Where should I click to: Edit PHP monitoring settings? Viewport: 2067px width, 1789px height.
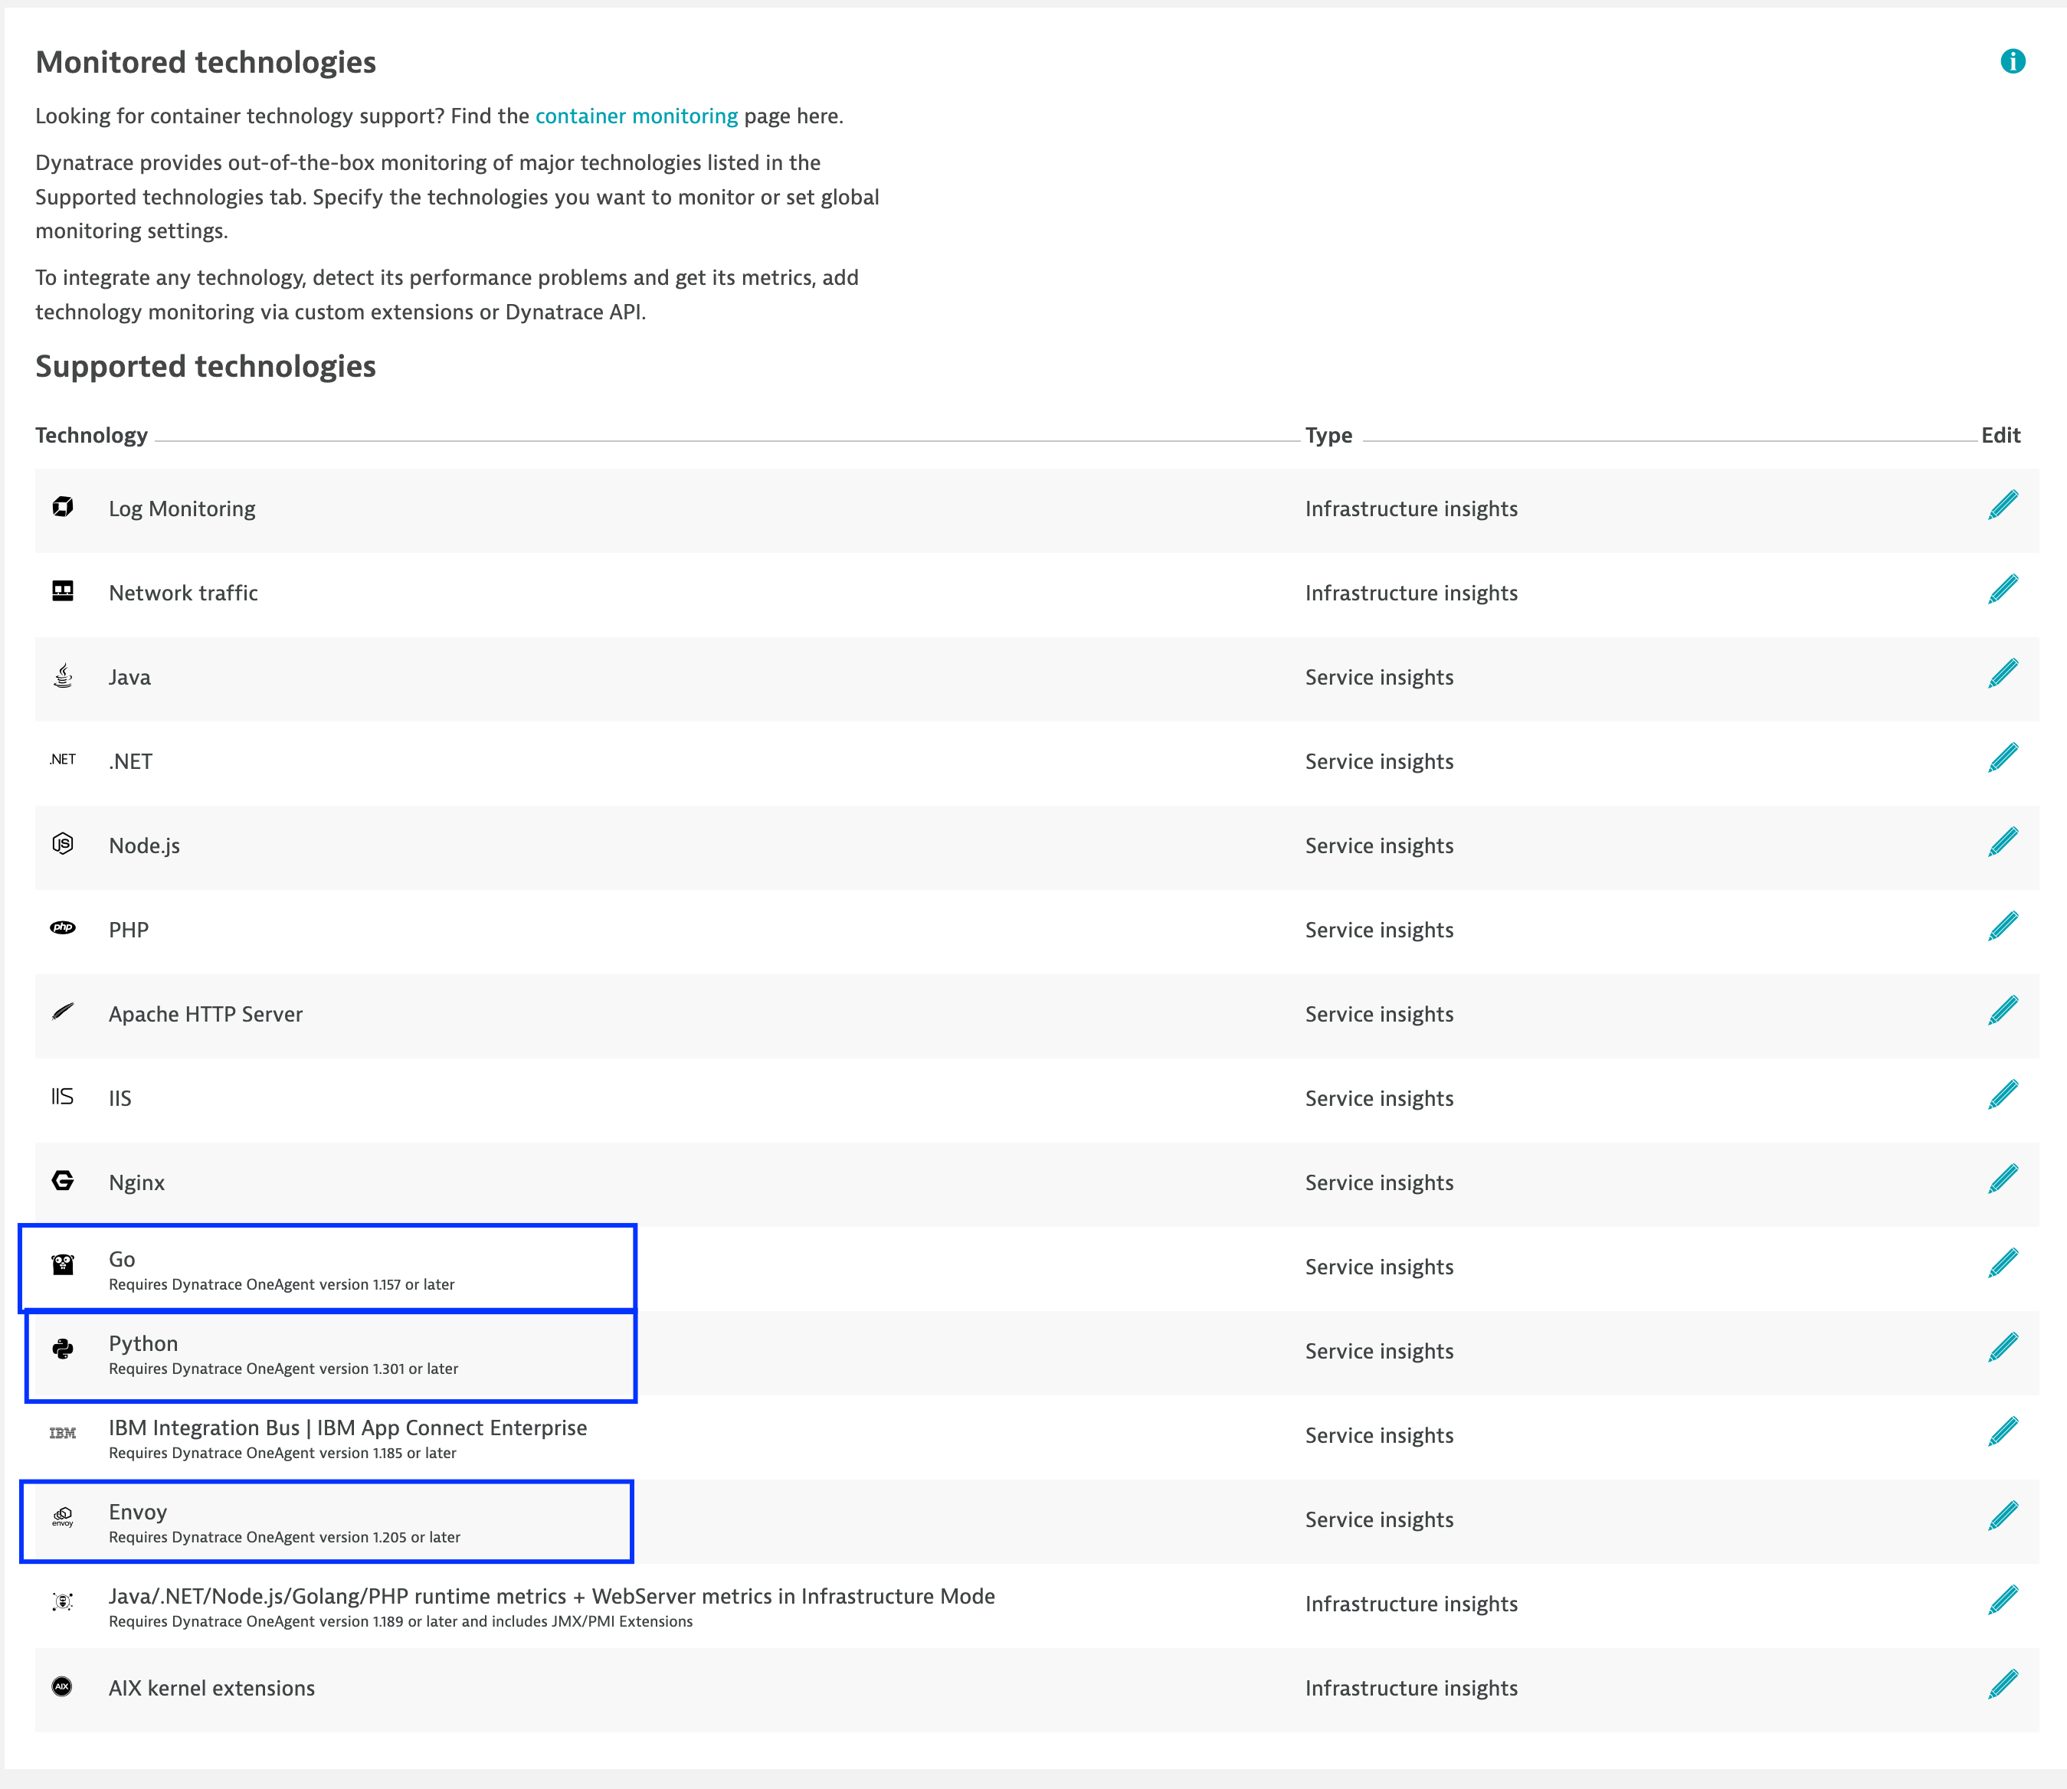click(x=2002, y=927)
